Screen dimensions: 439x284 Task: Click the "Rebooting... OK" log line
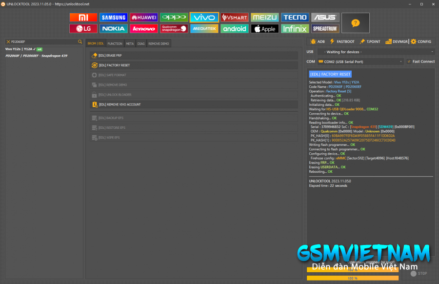[x=320, y=172]
